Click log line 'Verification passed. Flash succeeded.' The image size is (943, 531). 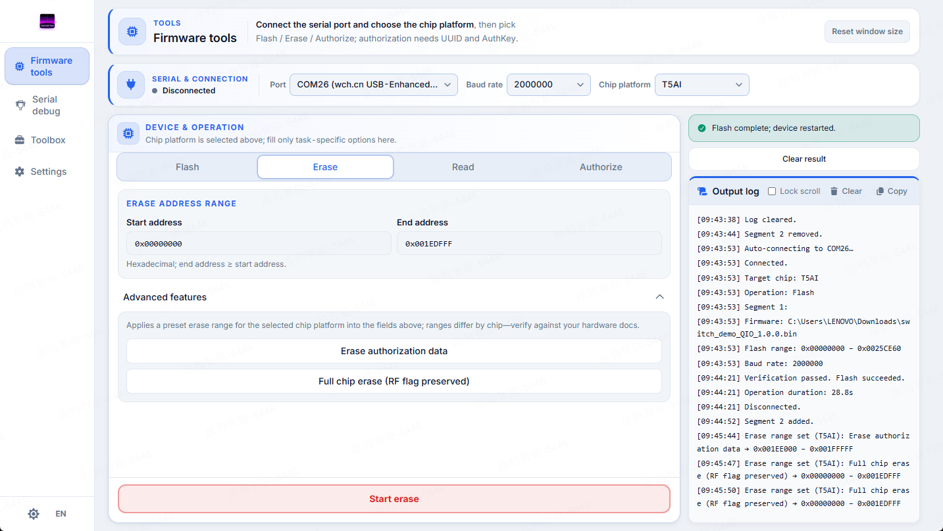click(801, 378)
